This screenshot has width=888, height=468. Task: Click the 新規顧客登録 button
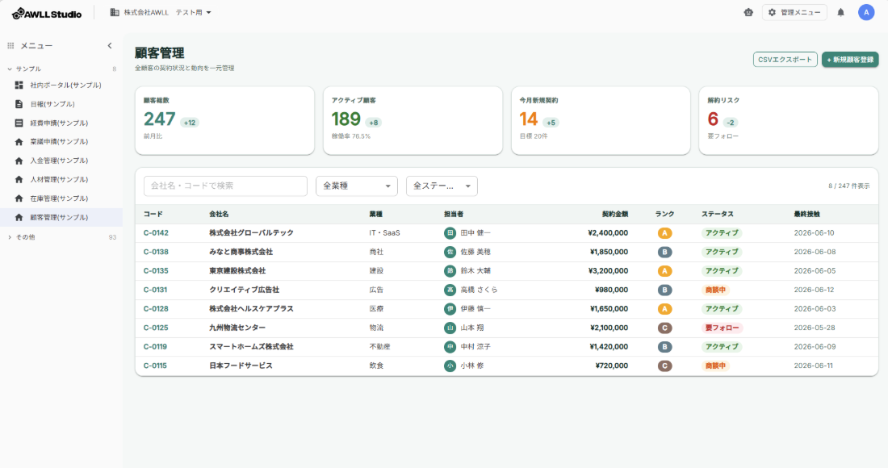pyautogui.click(x=850, y=60)
